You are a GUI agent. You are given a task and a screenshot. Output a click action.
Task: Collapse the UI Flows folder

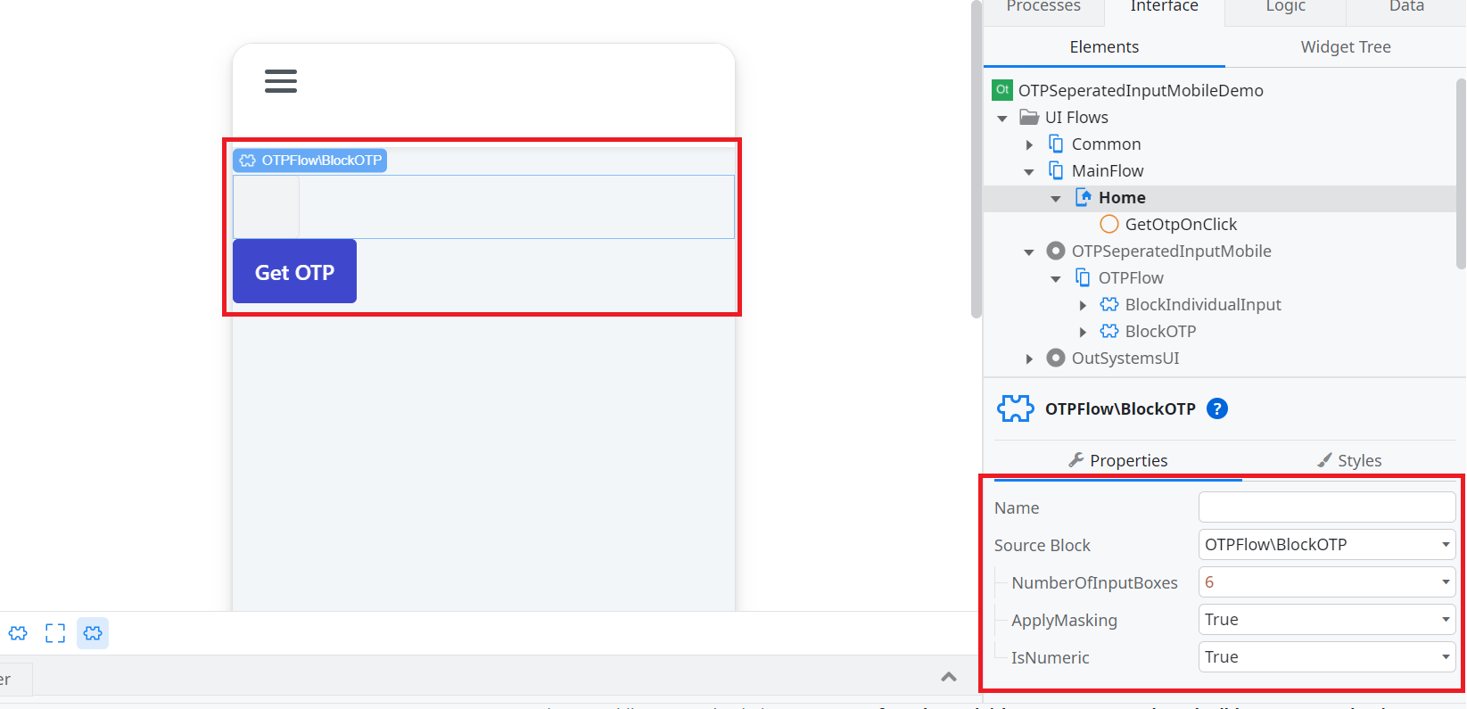tap(1002, 118)
